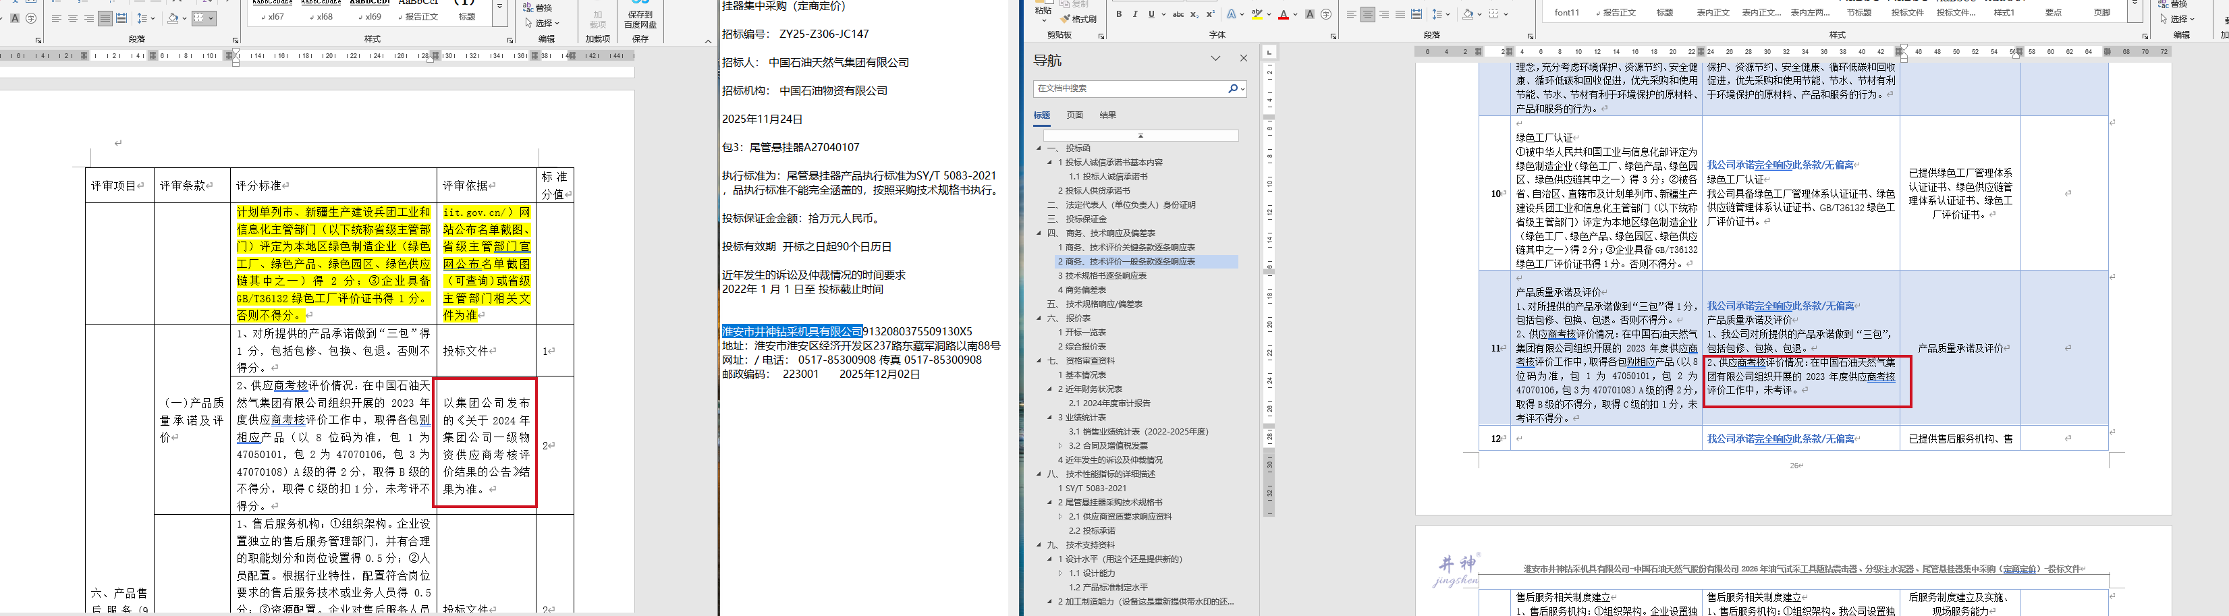Click the tab stop selector beside ruler
2229x616 pixels.
1269,52
